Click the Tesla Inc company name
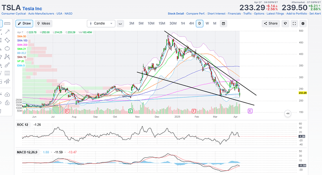This screenshot has width=322, height=175. [x=32, y=8]
